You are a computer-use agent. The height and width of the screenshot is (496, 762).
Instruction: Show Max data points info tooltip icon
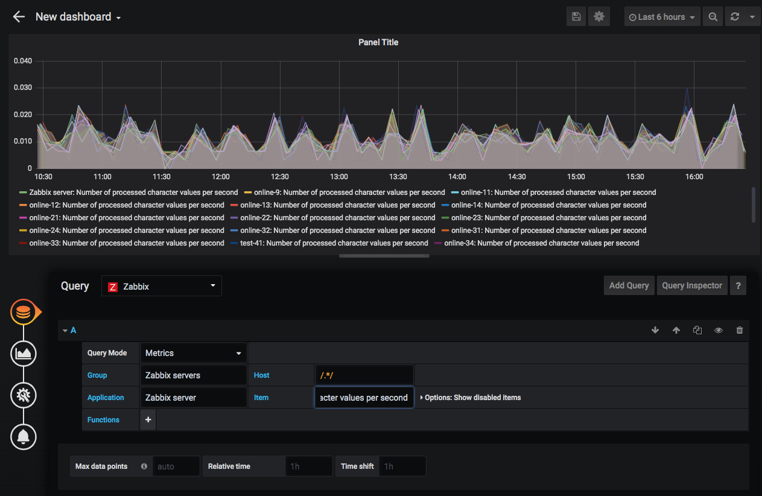tap(144, 466)
